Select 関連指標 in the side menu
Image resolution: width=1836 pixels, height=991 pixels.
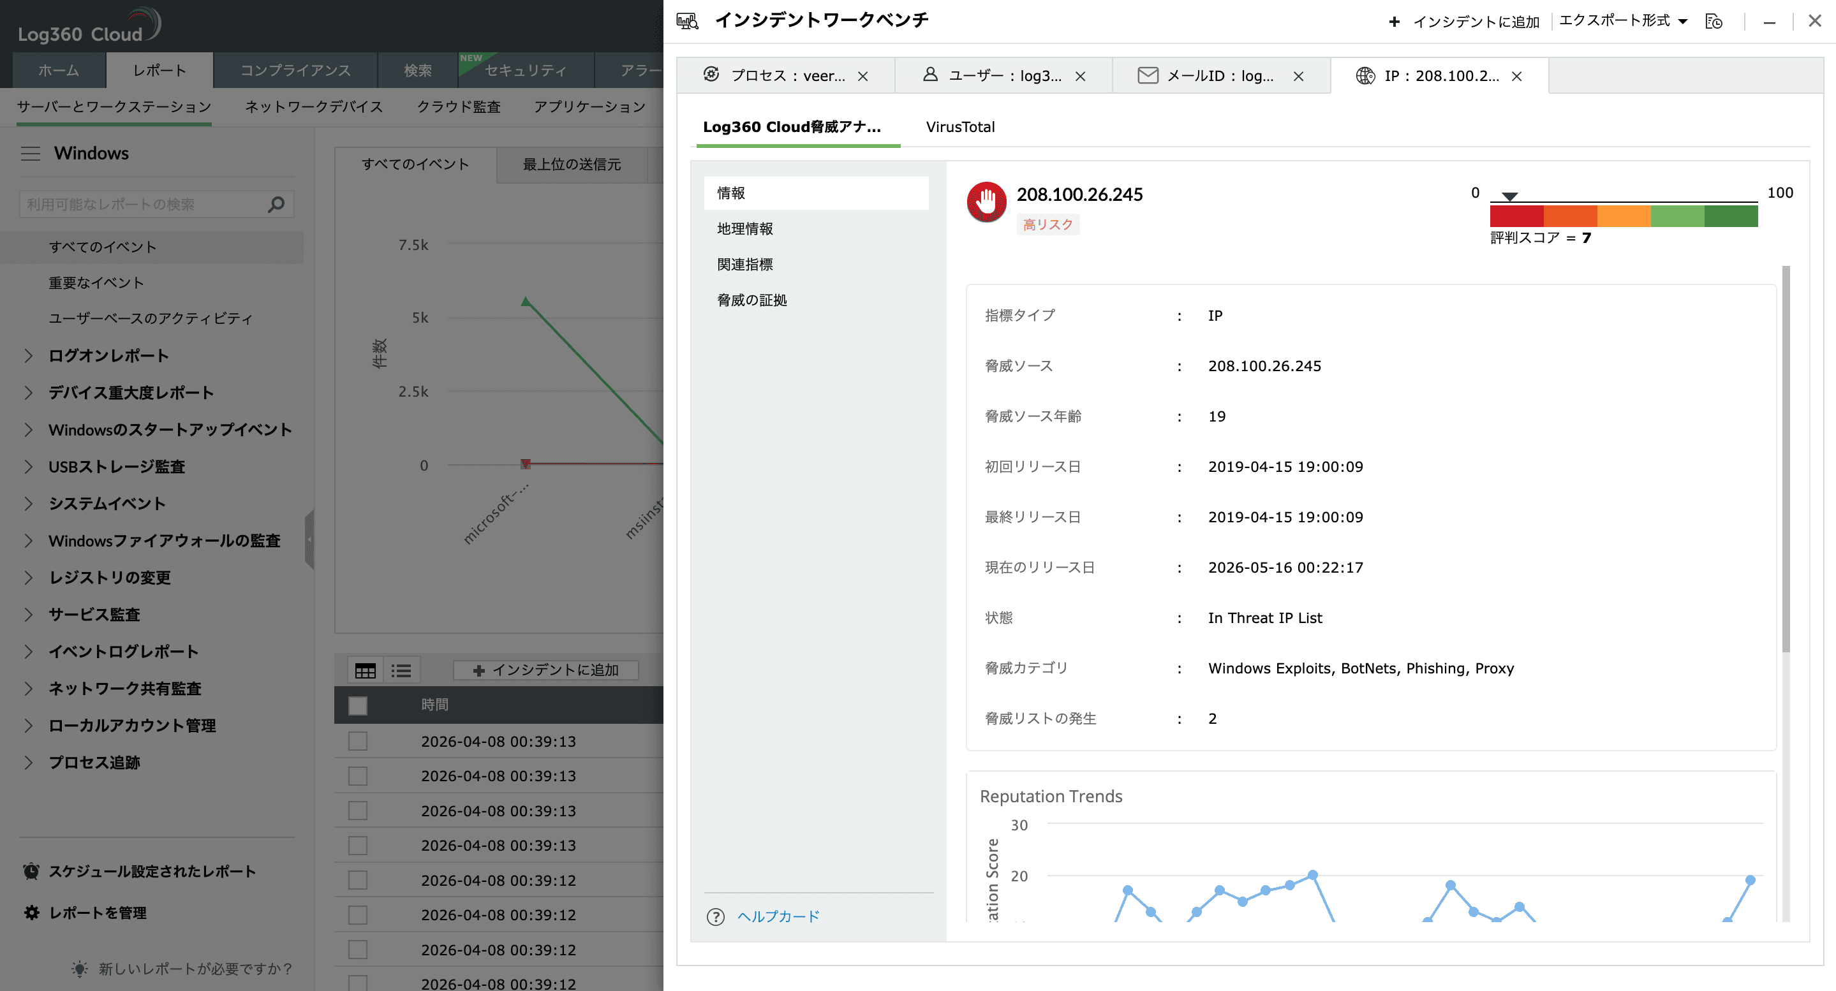click(745, 264)
